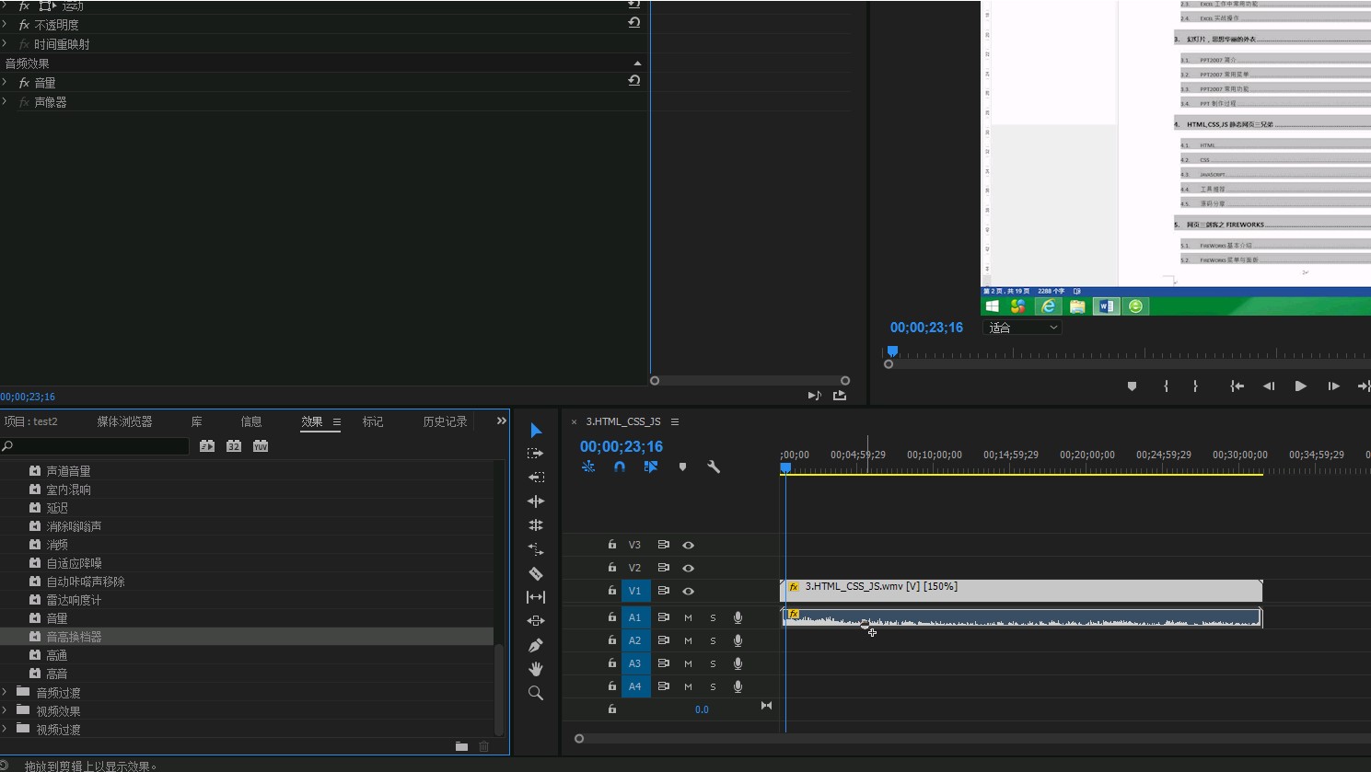The height and width of the screenshot is (772, 1371).
Task: Switch to the 媒体浏览器 tab
Action: tap(124, 421)
